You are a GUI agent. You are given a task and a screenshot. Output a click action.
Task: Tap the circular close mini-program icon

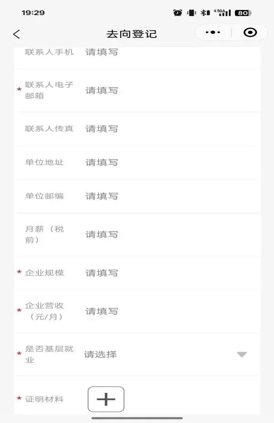click(x=250, y=32)
